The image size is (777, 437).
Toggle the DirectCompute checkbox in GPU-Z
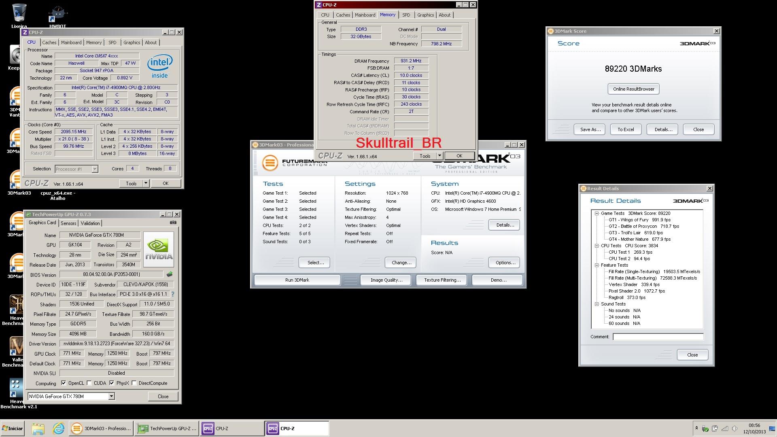[134, 383]
